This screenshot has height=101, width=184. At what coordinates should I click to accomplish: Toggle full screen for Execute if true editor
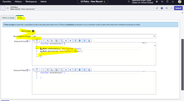(x=75, y=41)
